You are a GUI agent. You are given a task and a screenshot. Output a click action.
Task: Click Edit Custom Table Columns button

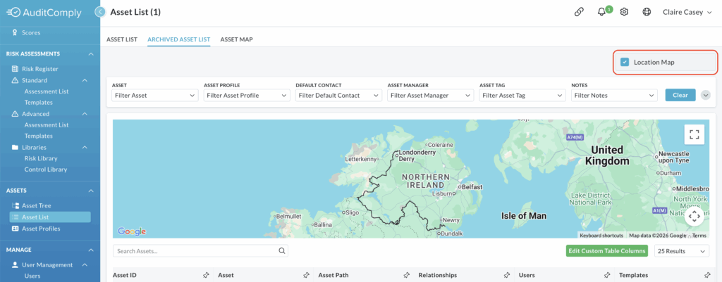(x=606, y=251)
